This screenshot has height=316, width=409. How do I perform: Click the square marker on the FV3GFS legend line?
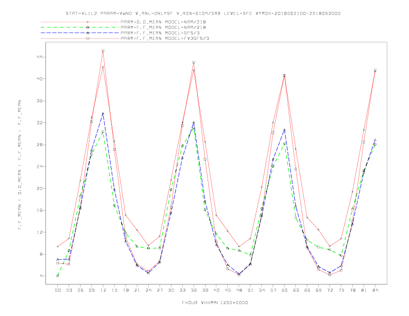point(88,38)
